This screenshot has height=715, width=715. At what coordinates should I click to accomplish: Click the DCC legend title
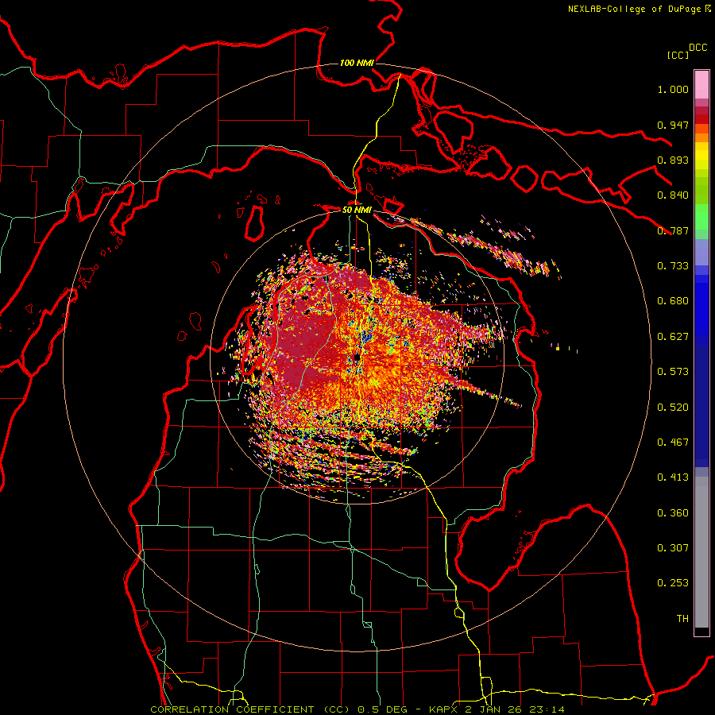point(698,48)
